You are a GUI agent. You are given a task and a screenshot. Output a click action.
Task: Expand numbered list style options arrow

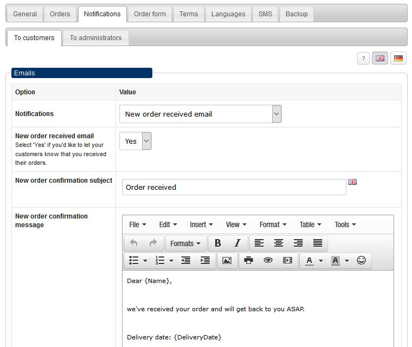pyautogui.click(x=171, y=261)
